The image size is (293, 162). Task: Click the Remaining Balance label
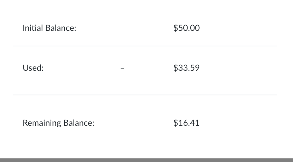(59, 123)
